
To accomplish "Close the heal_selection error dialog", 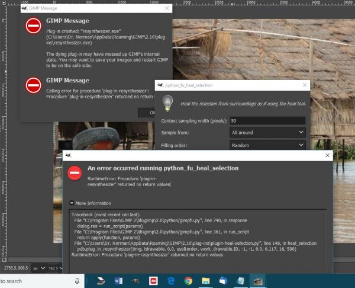I will click(x=327, y=155).
